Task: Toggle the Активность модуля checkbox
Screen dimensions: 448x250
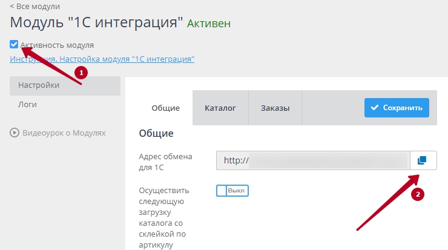Action: click(x=14, y=44)
